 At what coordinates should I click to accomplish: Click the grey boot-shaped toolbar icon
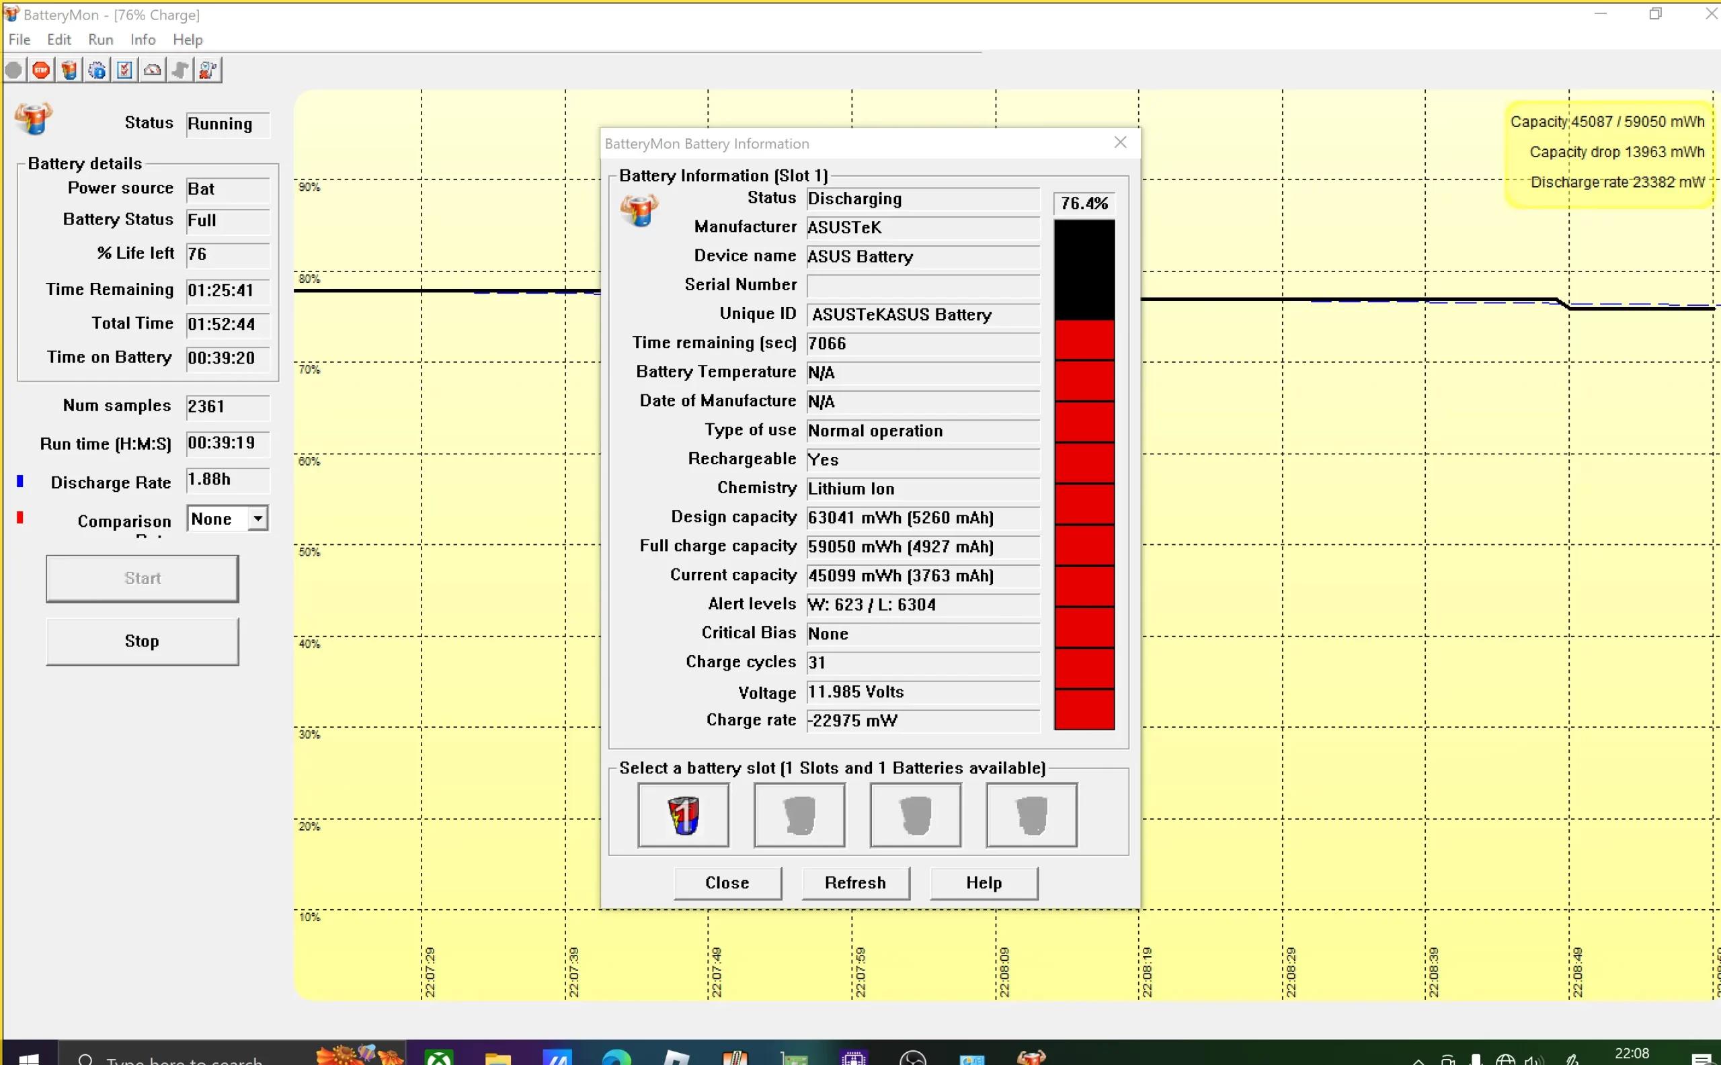[180, 70]
